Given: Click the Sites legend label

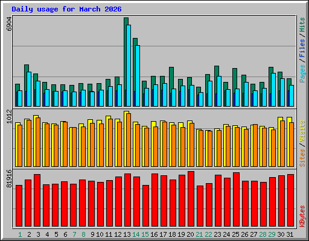Looking at the screenshot, I should [302, 158].
